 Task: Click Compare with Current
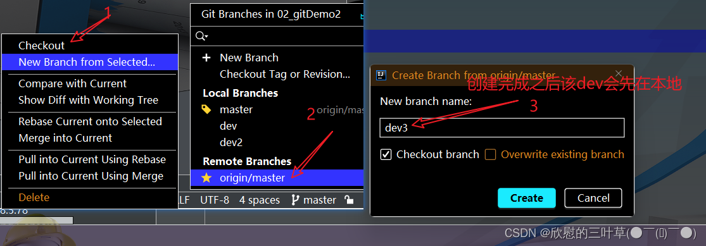[x=72, y=83]
